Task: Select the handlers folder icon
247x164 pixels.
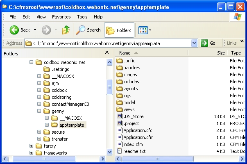Action: 120,68
